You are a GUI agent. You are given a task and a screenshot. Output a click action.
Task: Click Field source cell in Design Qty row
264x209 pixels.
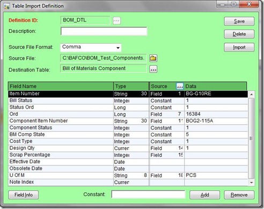tap(167, 148)
